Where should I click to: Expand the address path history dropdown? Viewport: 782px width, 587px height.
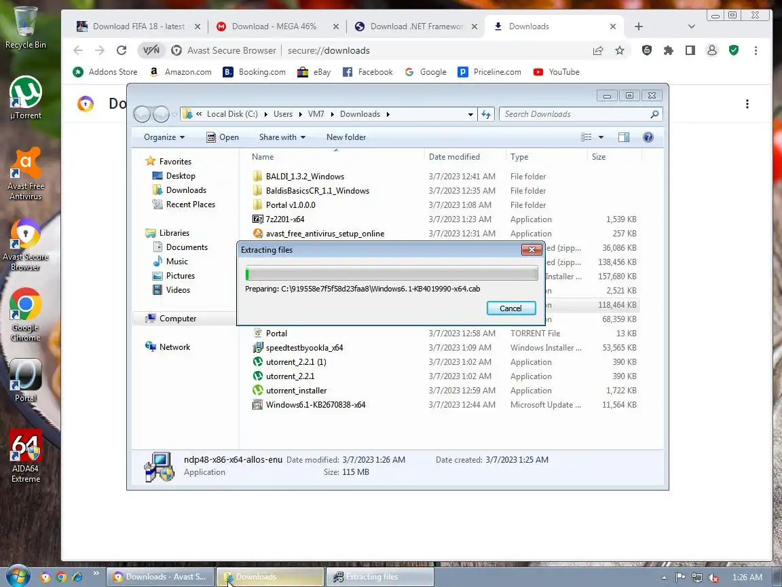[470, 114]
